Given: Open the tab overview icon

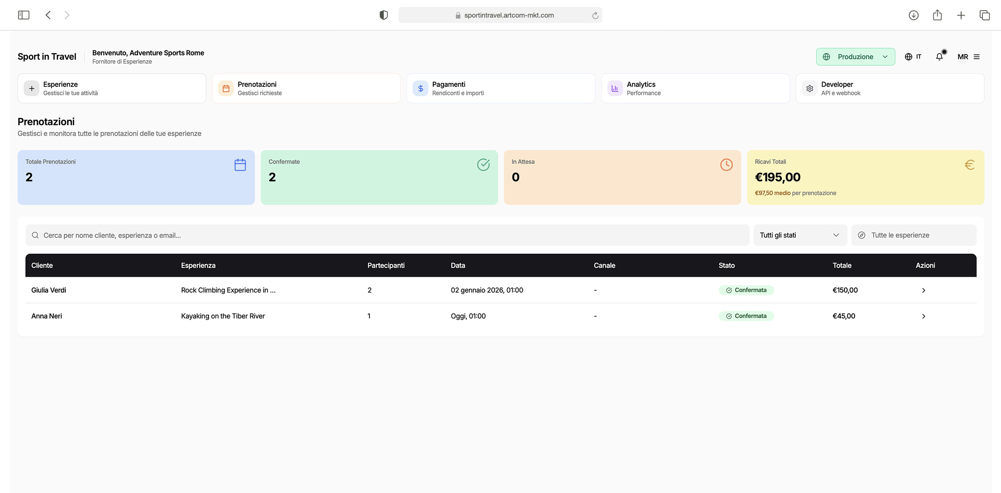Looking at the screenshot, I should click(x=984, y=15).
